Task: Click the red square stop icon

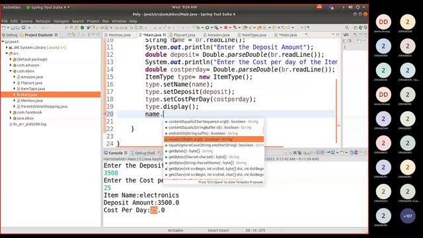Action: click(226, 28)
